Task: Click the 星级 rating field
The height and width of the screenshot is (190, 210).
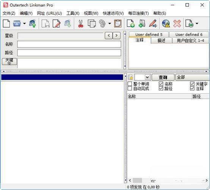Action: click(60, 36)
